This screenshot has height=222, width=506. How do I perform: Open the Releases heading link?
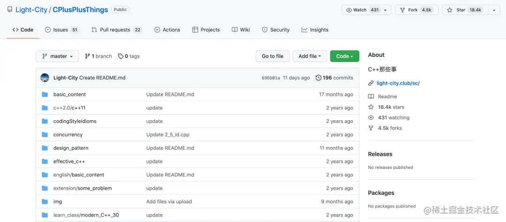coord(380,154)
